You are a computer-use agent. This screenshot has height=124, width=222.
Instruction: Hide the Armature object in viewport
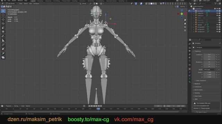point(217,11)
